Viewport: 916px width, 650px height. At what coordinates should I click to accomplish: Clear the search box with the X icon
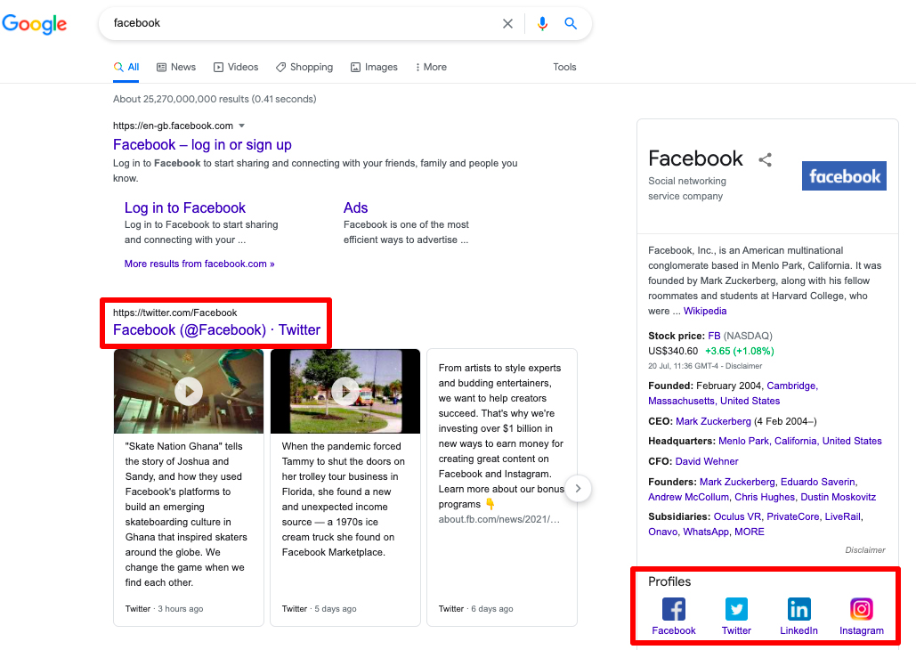pyautogui.click(x=507, y=23)
